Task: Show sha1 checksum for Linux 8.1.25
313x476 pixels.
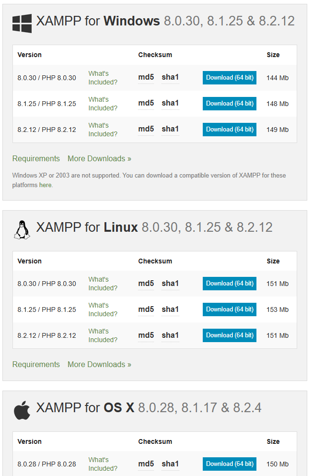Action: [170, 309]
